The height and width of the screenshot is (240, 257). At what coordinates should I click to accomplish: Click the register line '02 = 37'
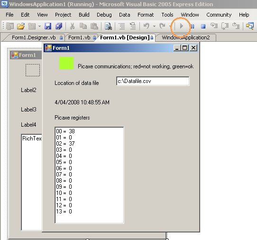click(x=65, y=144)
